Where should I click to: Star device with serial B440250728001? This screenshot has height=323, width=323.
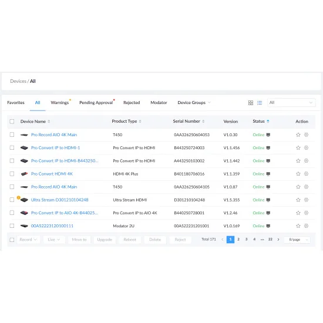tap(298, 213)
